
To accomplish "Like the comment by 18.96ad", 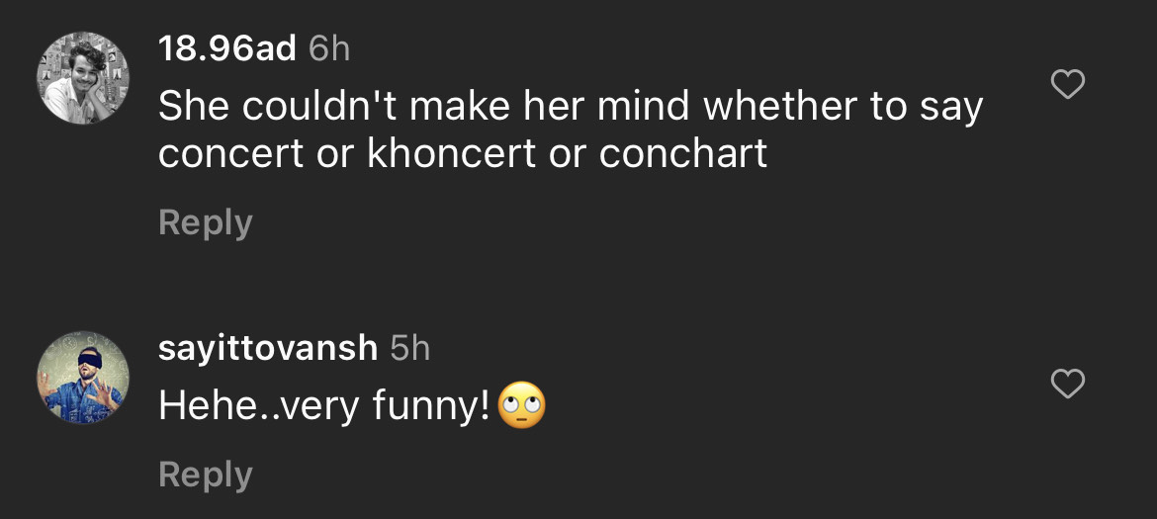I will click(x=1067, y=86).
